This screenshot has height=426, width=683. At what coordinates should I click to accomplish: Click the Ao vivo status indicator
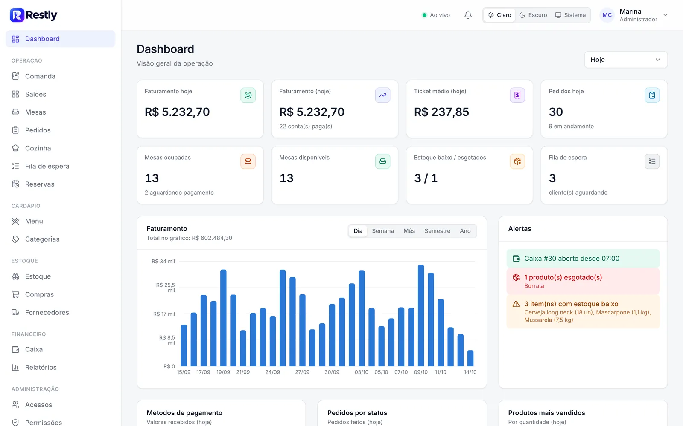click(436, 15)
